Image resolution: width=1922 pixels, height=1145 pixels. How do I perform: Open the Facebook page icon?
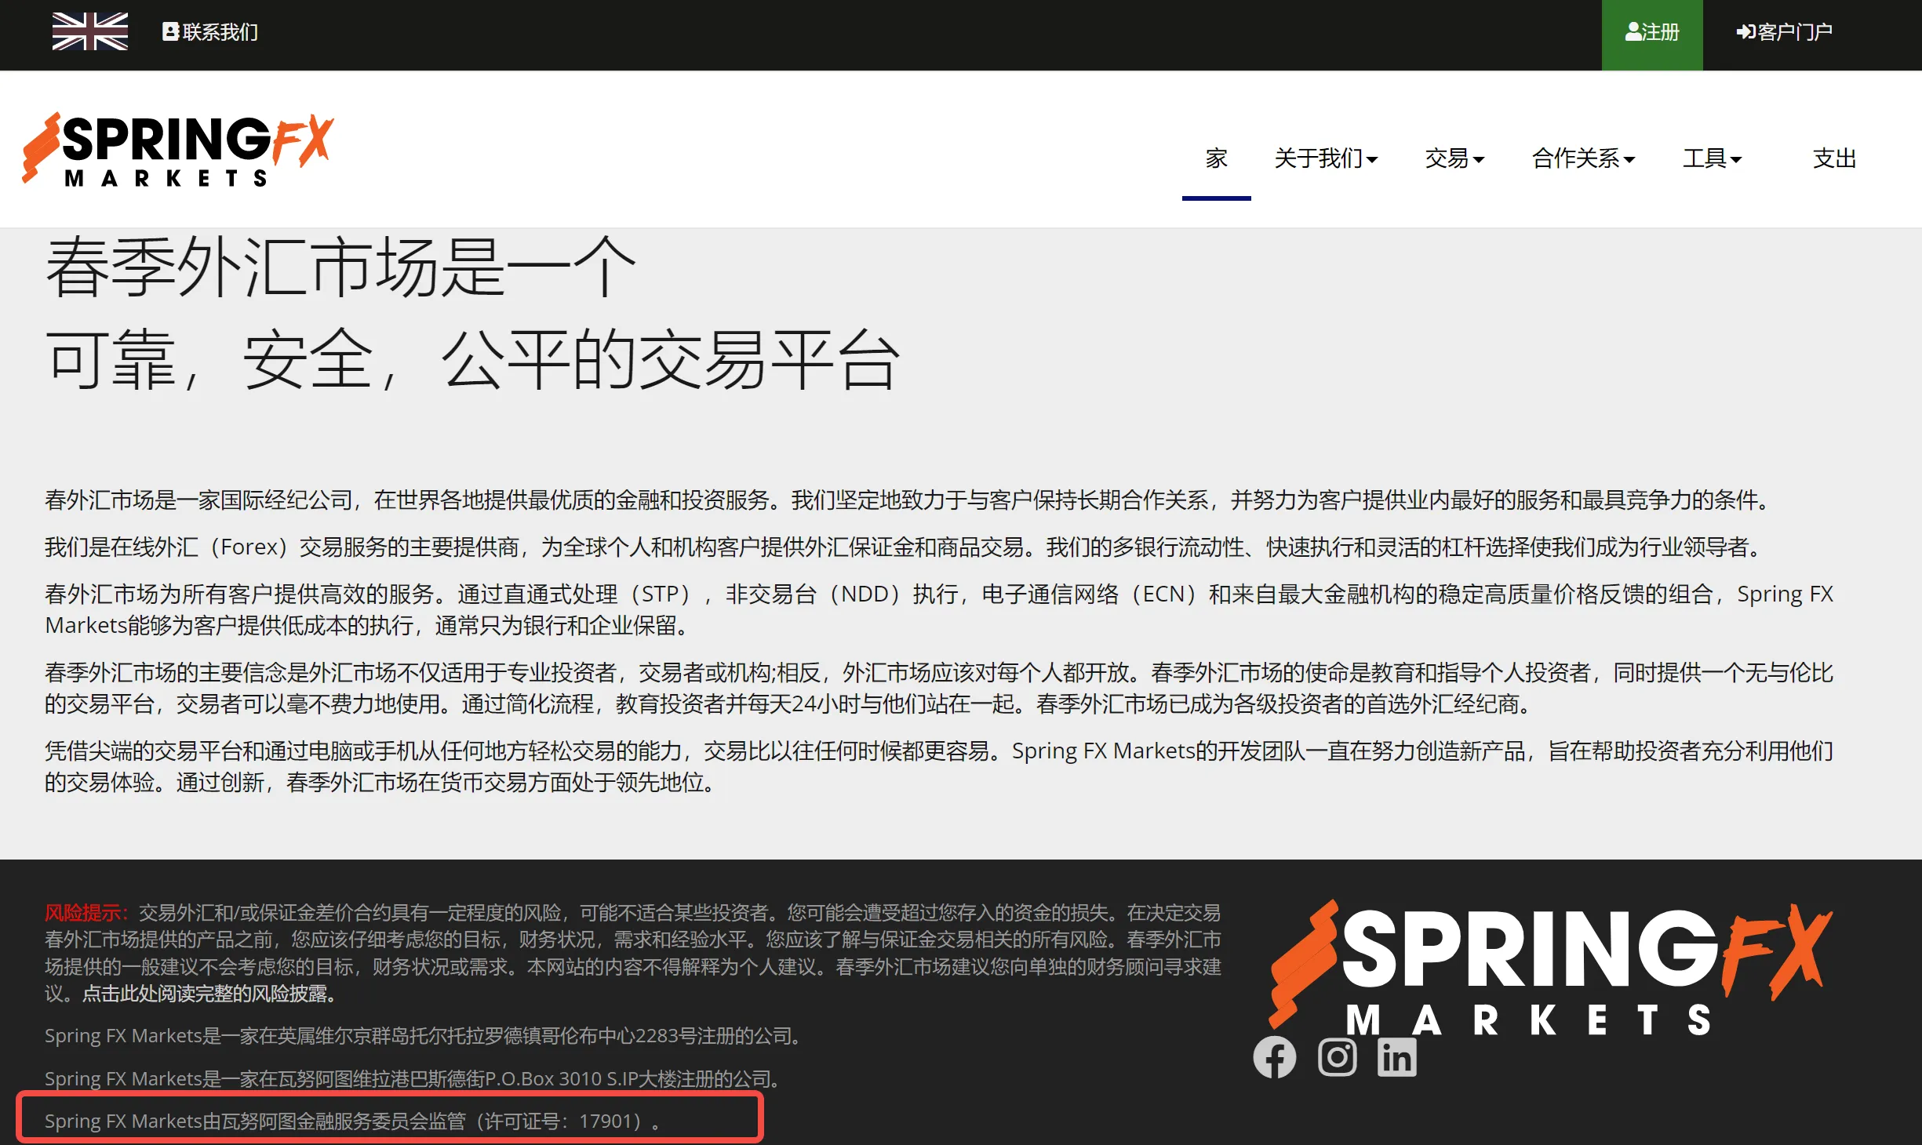click(1274, 1057)
